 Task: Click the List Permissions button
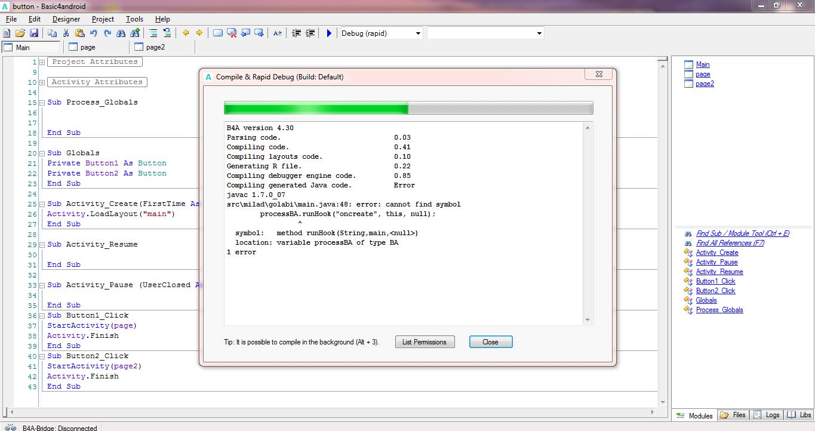pyautogui.click(x=425, y=342)
